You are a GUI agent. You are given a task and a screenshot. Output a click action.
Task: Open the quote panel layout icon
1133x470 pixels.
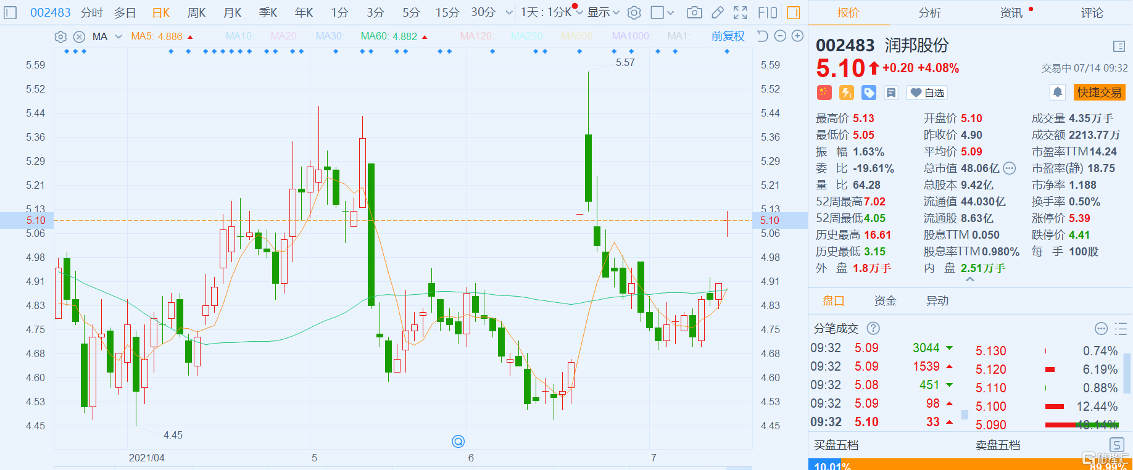[x=1119, y=46]
